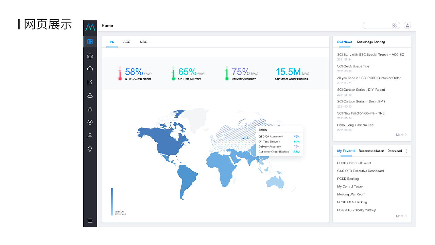435x245 pixels.
Task: Switch to the MBG tab
Action: tap(144, 42)
